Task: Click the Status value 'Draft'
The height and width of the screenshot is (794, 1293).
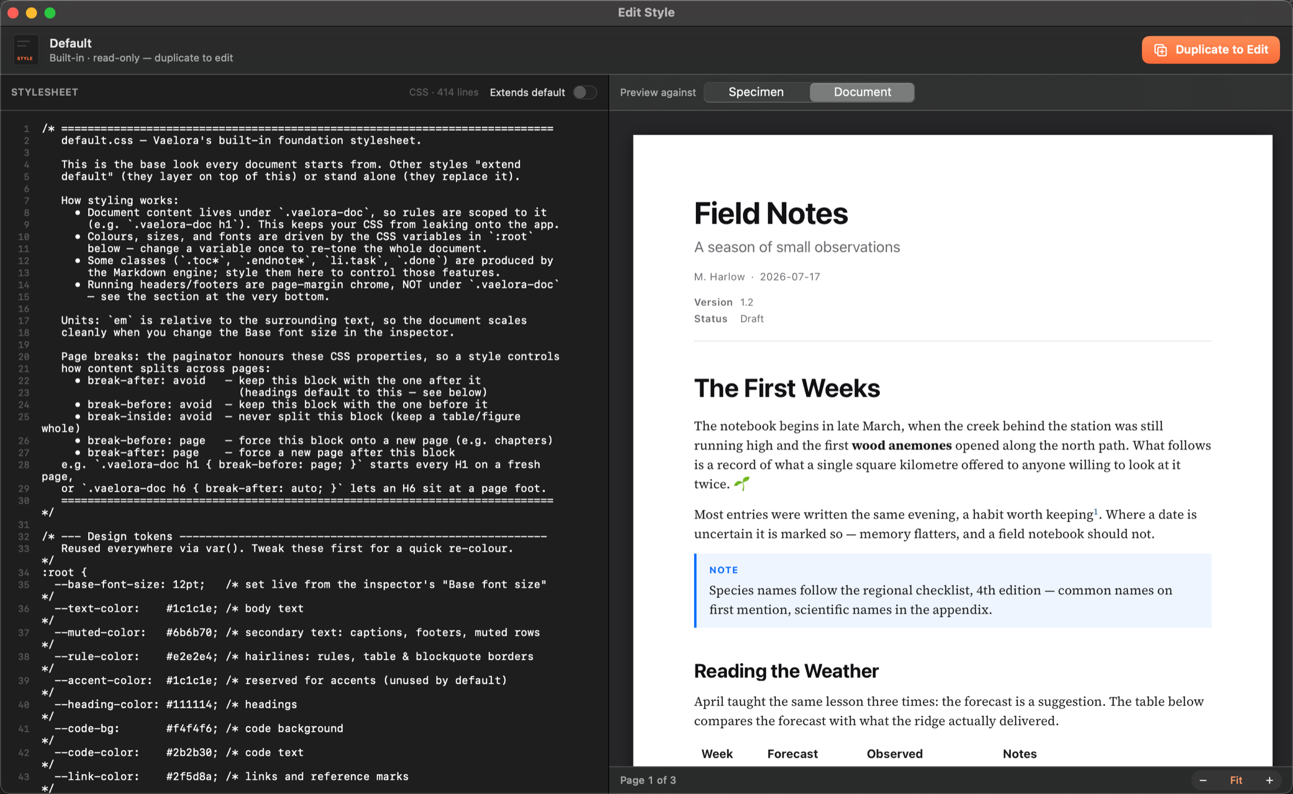Action: pos(752,319)
